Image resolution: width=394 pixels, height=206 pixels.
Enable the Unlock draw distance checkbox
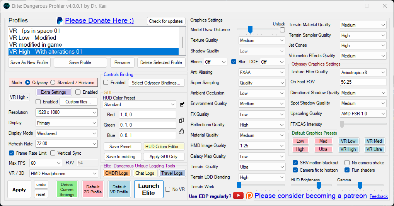pos(282,30)
